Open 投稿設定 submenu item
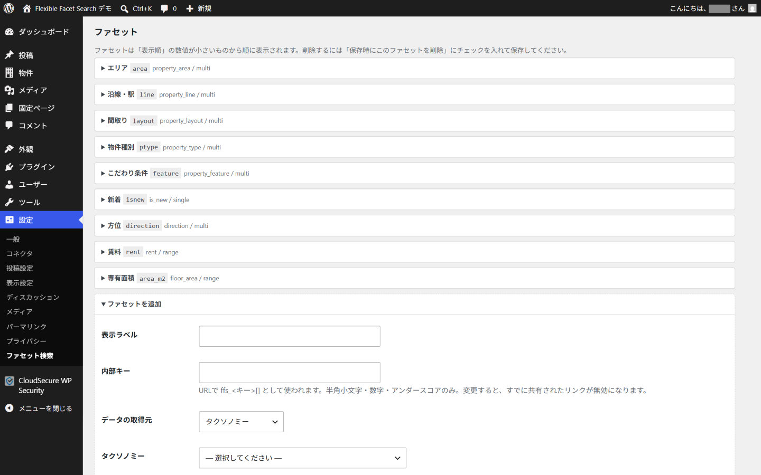 pyautogui.click(x=20, y=268)
